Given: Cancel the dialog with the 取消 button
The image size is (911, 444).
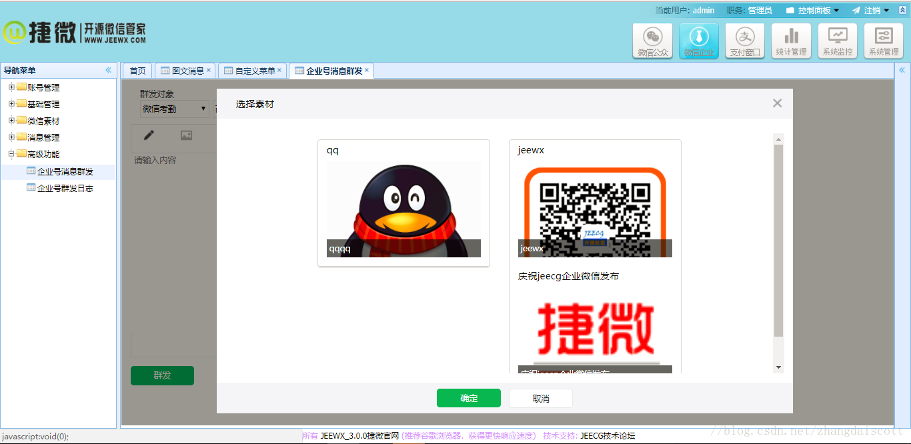Looking at the screenshot, I should [x=541, y=398].
